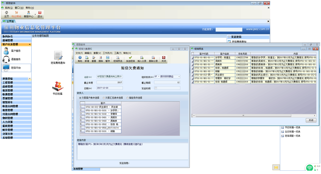Collapse the 发送短信 panel header

(229, 37)
